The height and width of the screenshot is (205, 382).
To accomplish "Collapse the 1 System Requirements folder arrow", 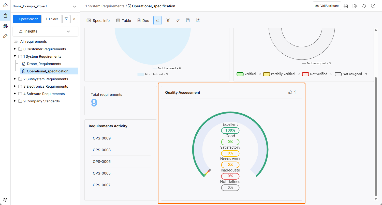I will [15, 56].
